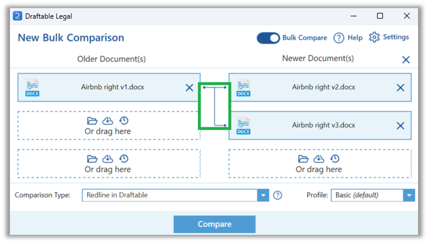
Task: Cloud download icon in second older document slot
Action: pyautogui.click(x=108, y=121)
